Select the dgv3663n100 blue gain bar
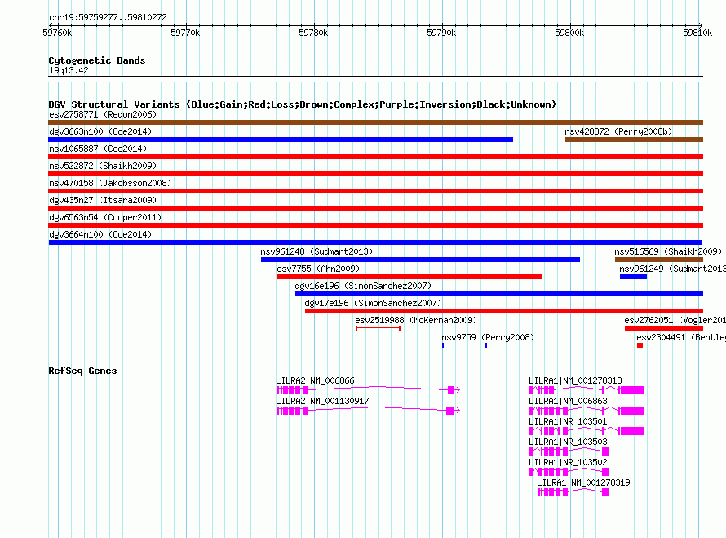The width and height of the screenshot is (726, 538). [x=281, y=140]
